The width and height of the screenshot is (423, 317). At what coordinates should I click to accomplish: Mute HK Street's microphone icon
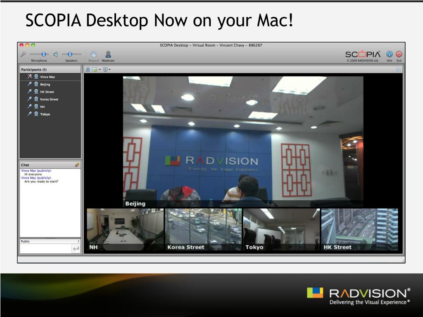pyautogui.click(x=30, y=92)
